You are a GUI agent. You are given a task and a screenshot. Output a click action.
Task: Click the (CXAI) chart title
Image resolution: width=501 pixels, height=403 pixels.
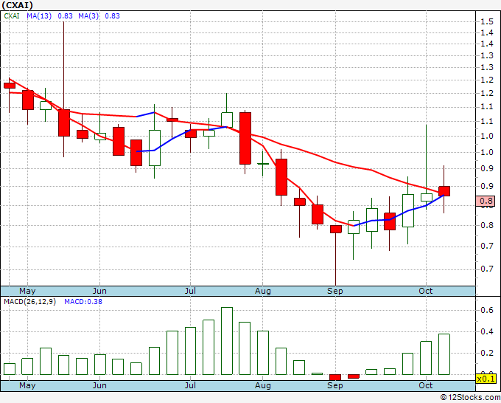(x=17, y=5)
